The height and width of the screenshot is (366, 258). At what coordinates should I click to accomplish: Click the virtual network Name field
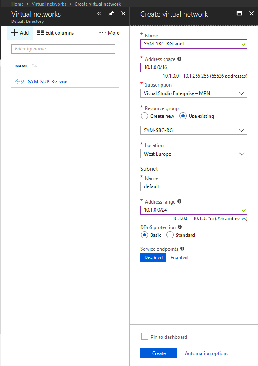pyautogui.click(x=194, y=44)
